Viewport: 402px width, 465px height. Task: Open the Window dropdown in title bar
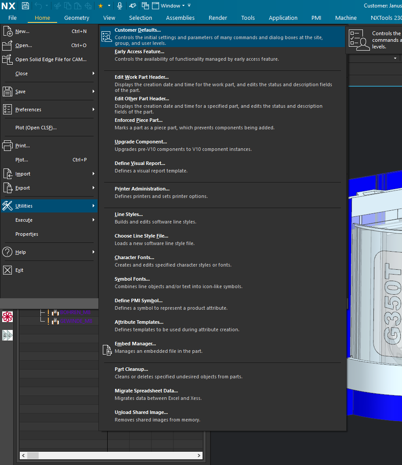172,6
